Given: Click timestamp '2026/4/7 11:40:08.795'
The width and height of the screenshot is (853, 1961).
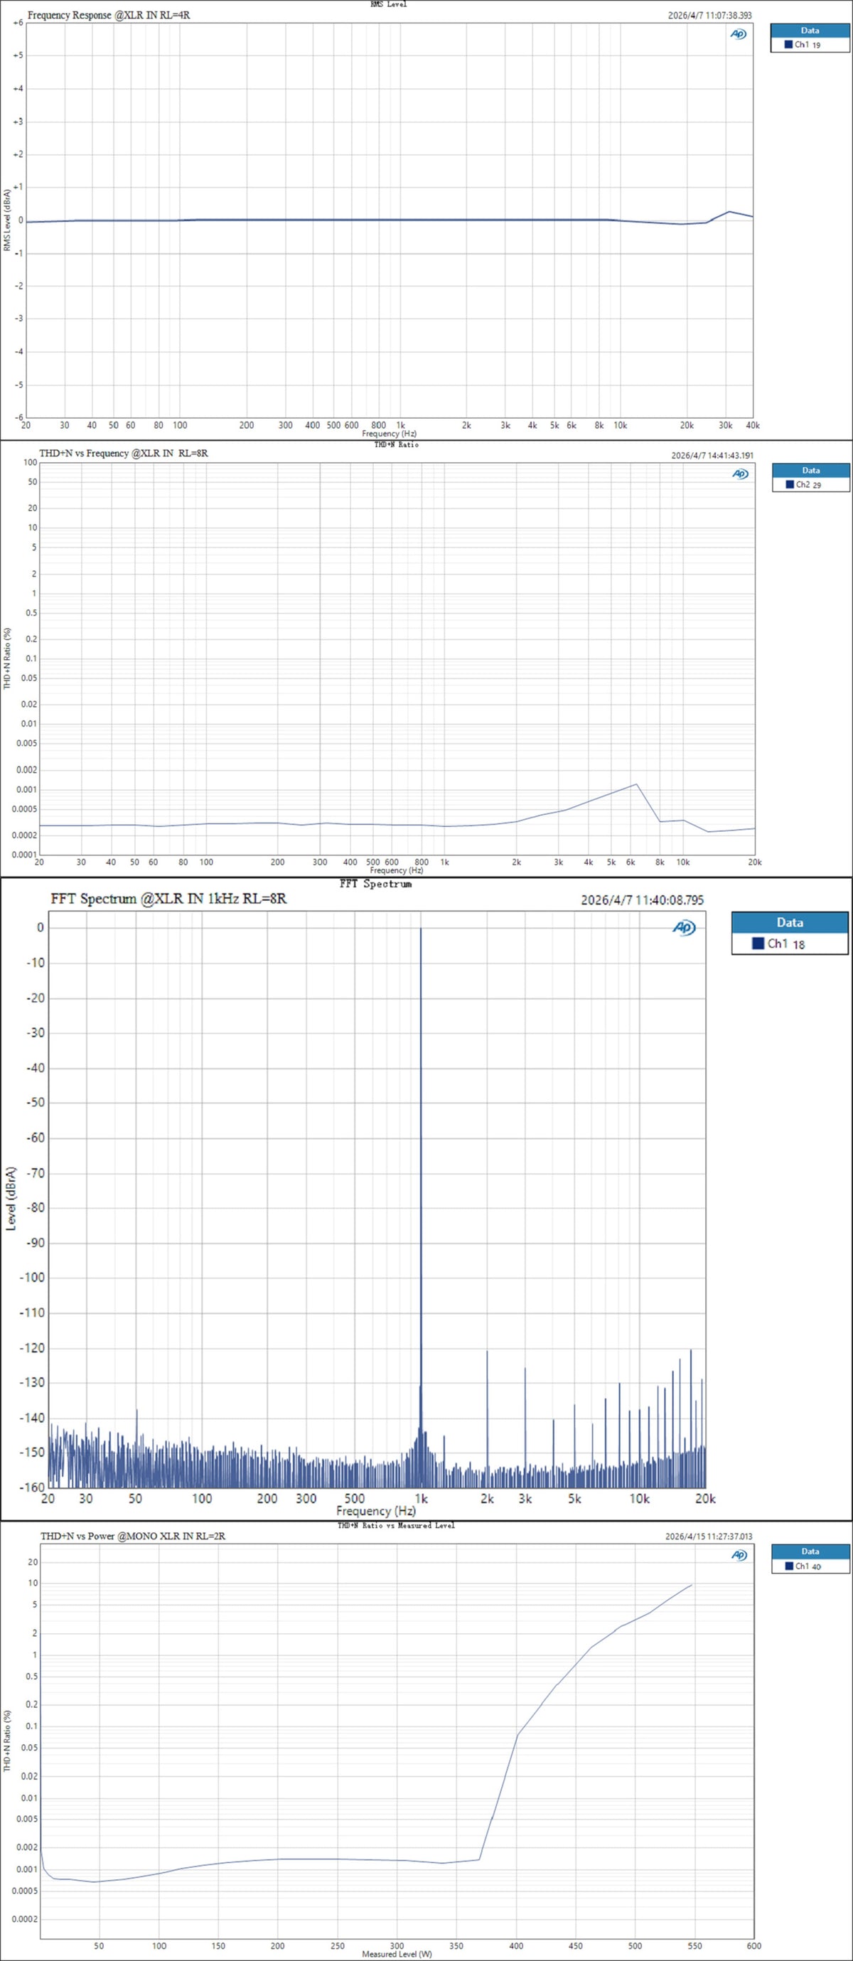Looking at the screenshot, I should pos(642,900).
